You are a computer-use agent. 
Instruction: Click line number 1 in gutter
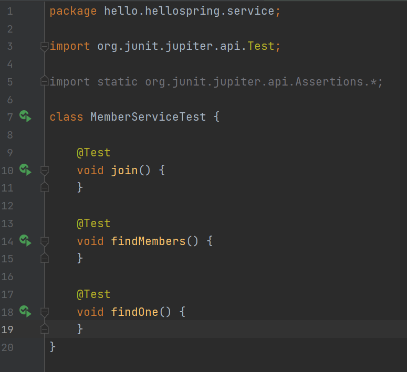(x=10, y=12)
